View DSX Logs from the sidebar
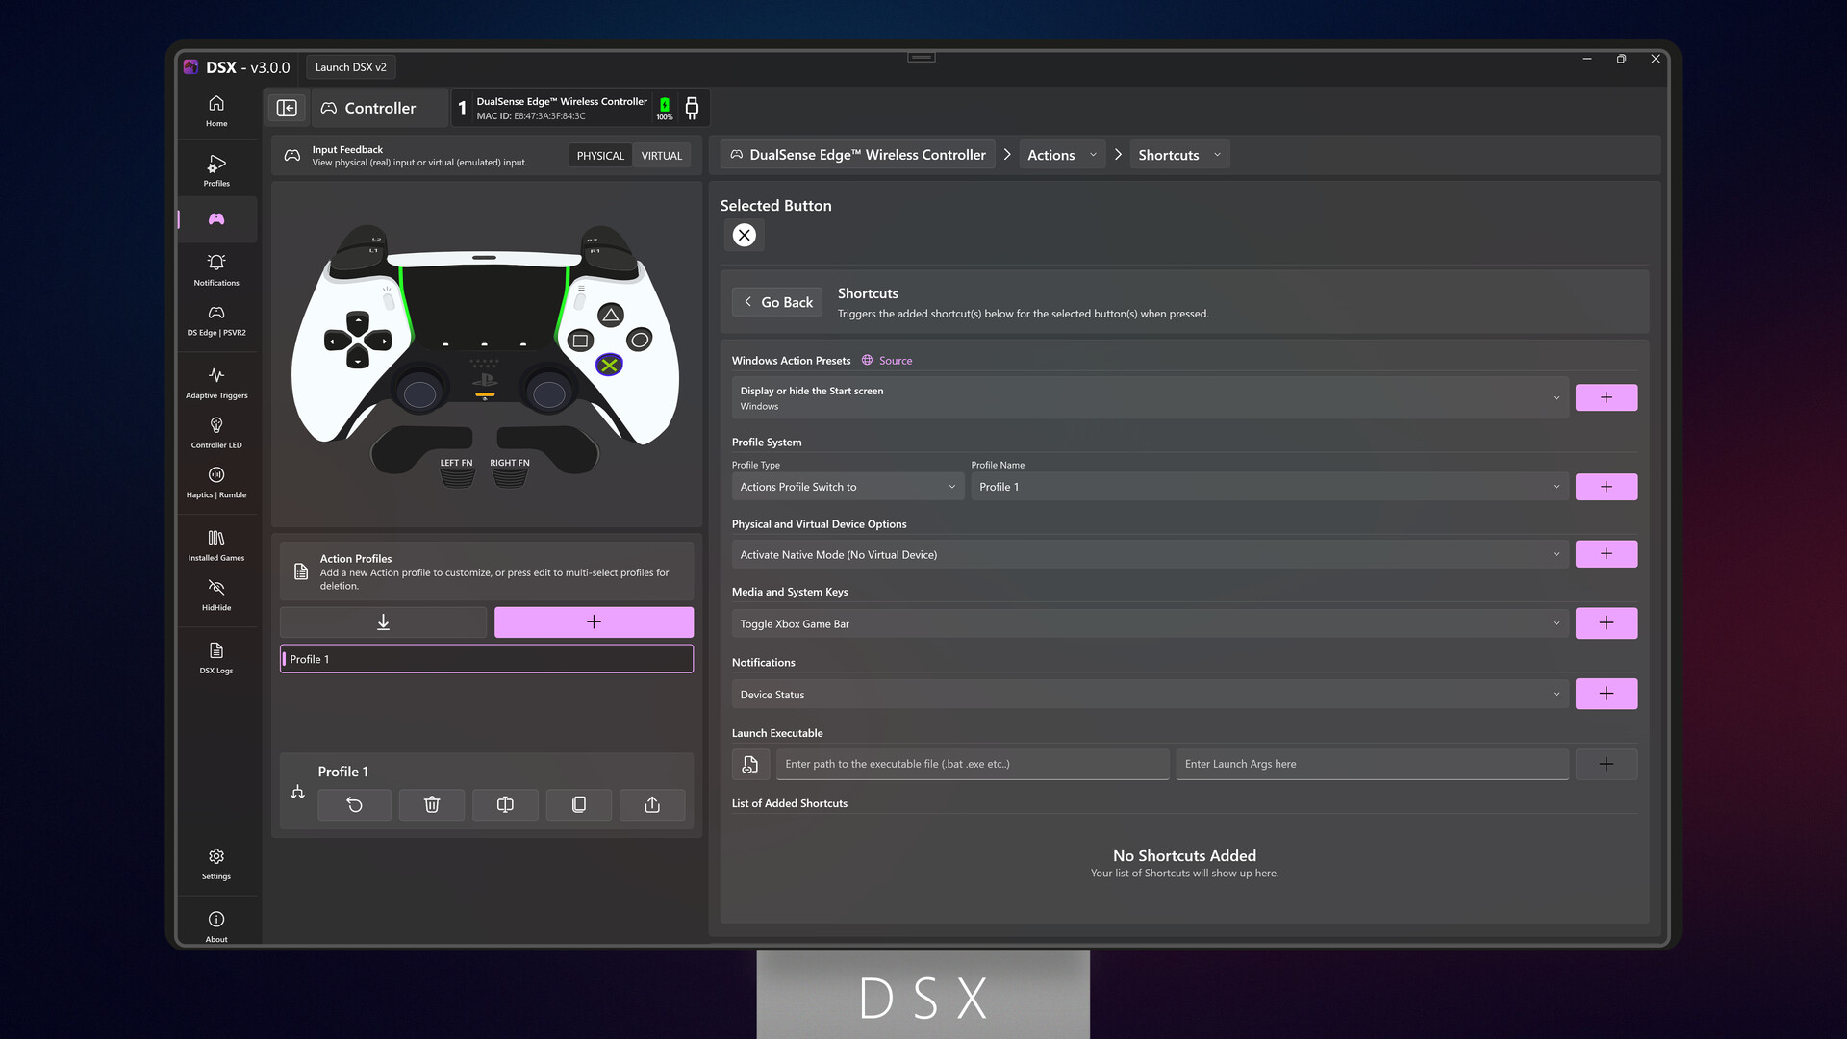Viewport: 1847px width, 1039px height. pyautogui.click(x=215, y=657)
